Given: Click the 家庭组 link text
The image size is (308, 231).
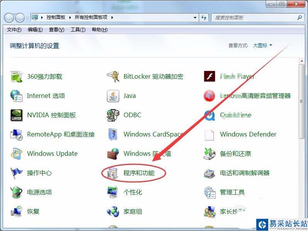Looking at the screenshot, I should tap(133, 211).
